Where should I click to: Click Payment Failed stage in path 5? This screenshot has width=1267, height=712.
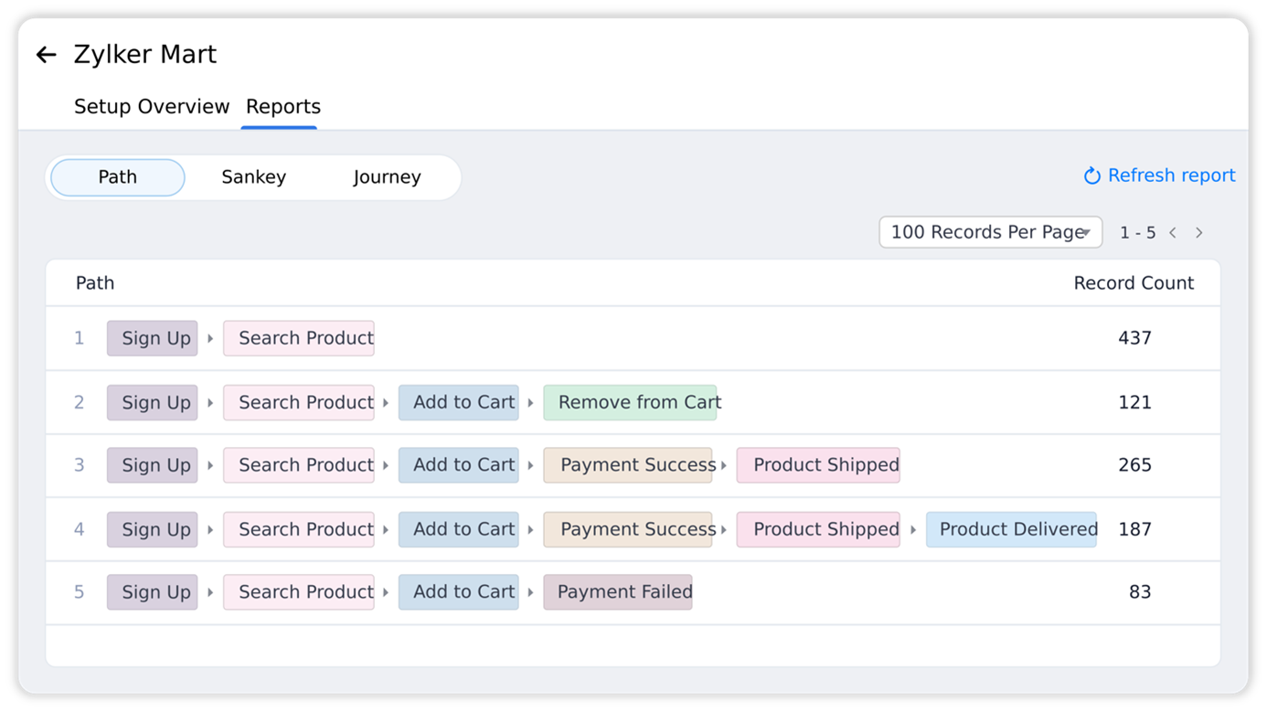coord(618,592)
